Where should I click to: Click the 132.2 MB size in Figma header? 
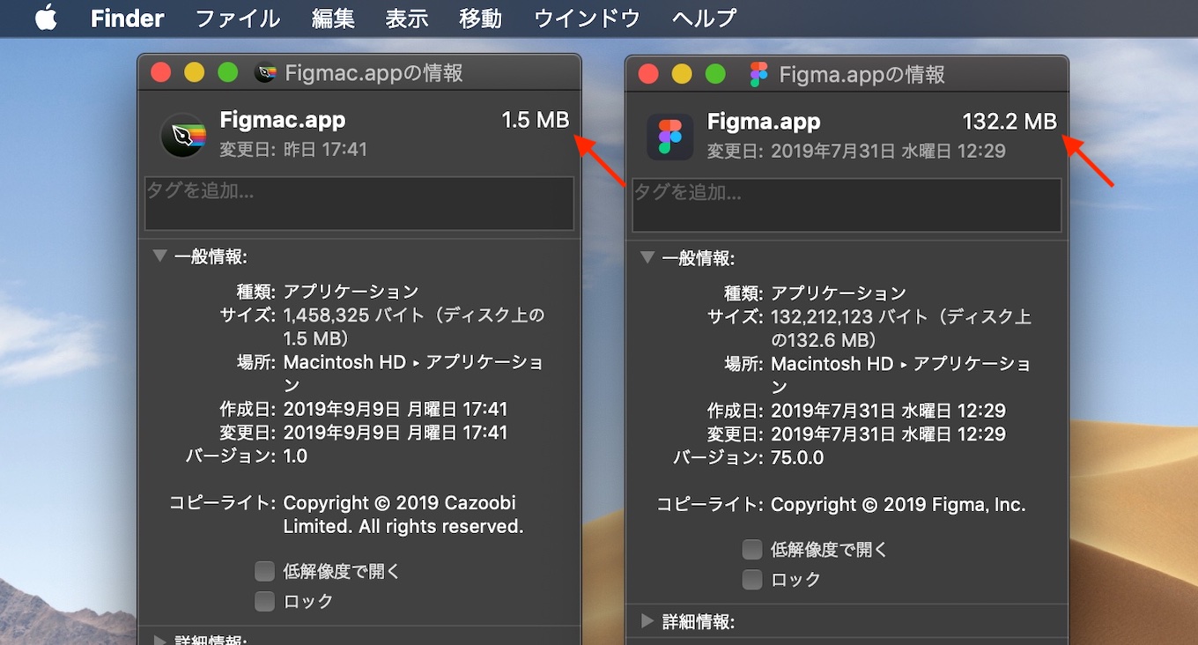click(x=1009, y=122)
